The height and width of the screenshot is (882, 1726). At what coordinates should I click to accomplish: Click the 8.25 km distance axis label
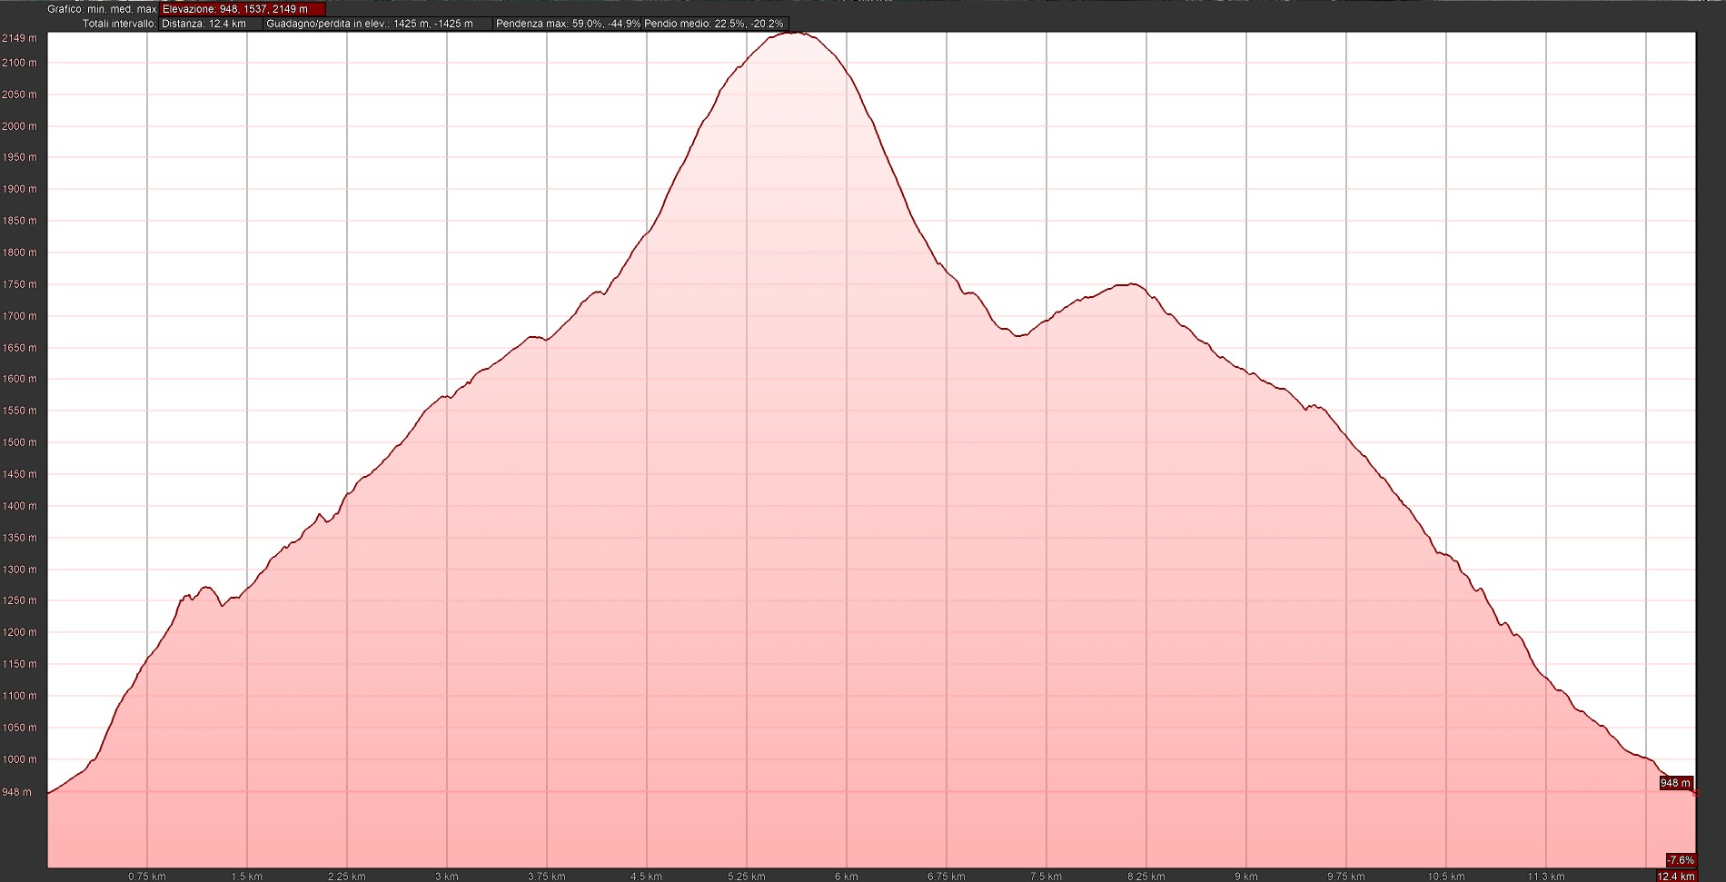[1146, 877]
